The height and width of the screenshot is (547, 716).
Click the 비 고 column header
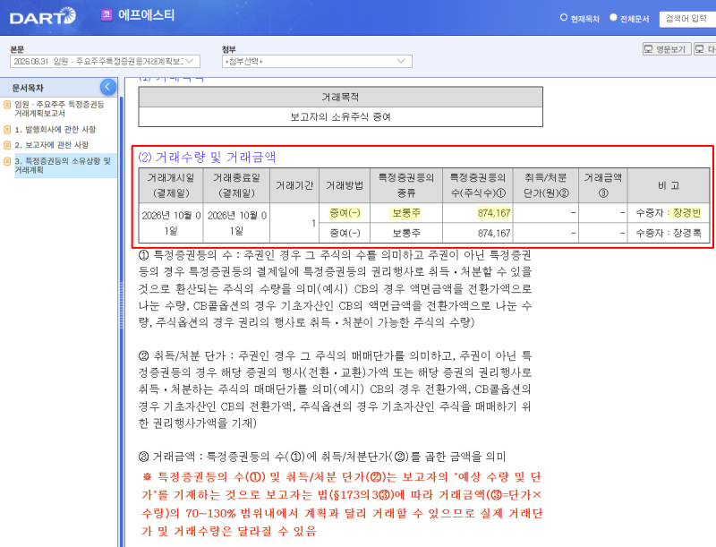669,185
